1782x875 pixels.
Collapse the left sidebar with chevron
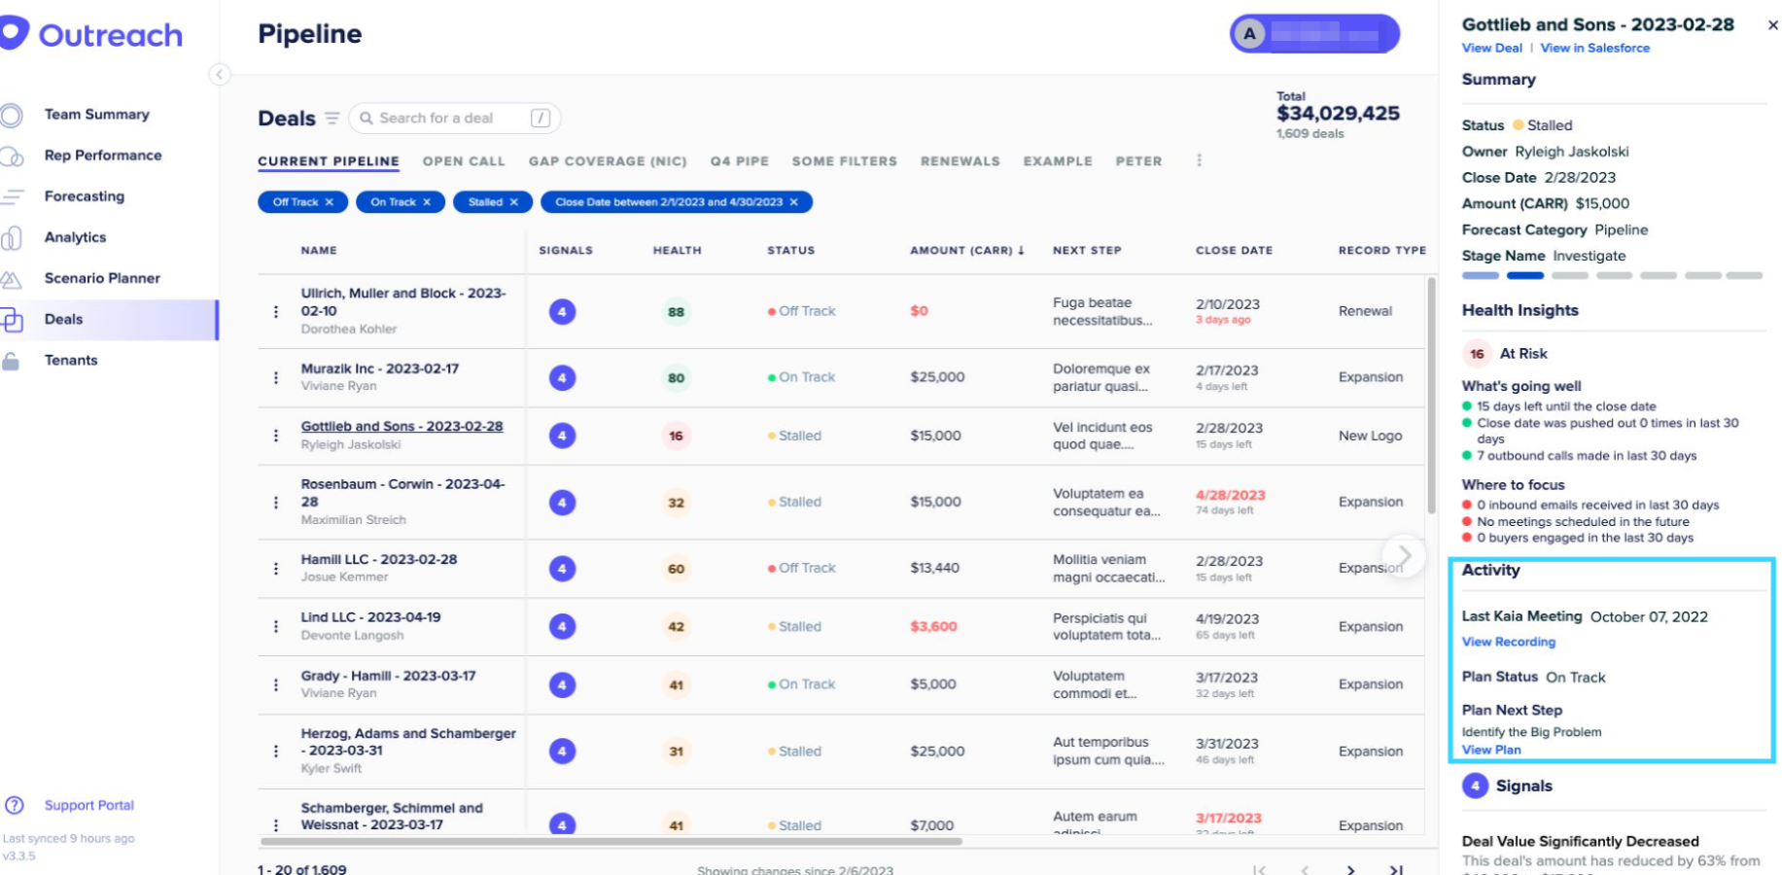[x=220, y=75]
